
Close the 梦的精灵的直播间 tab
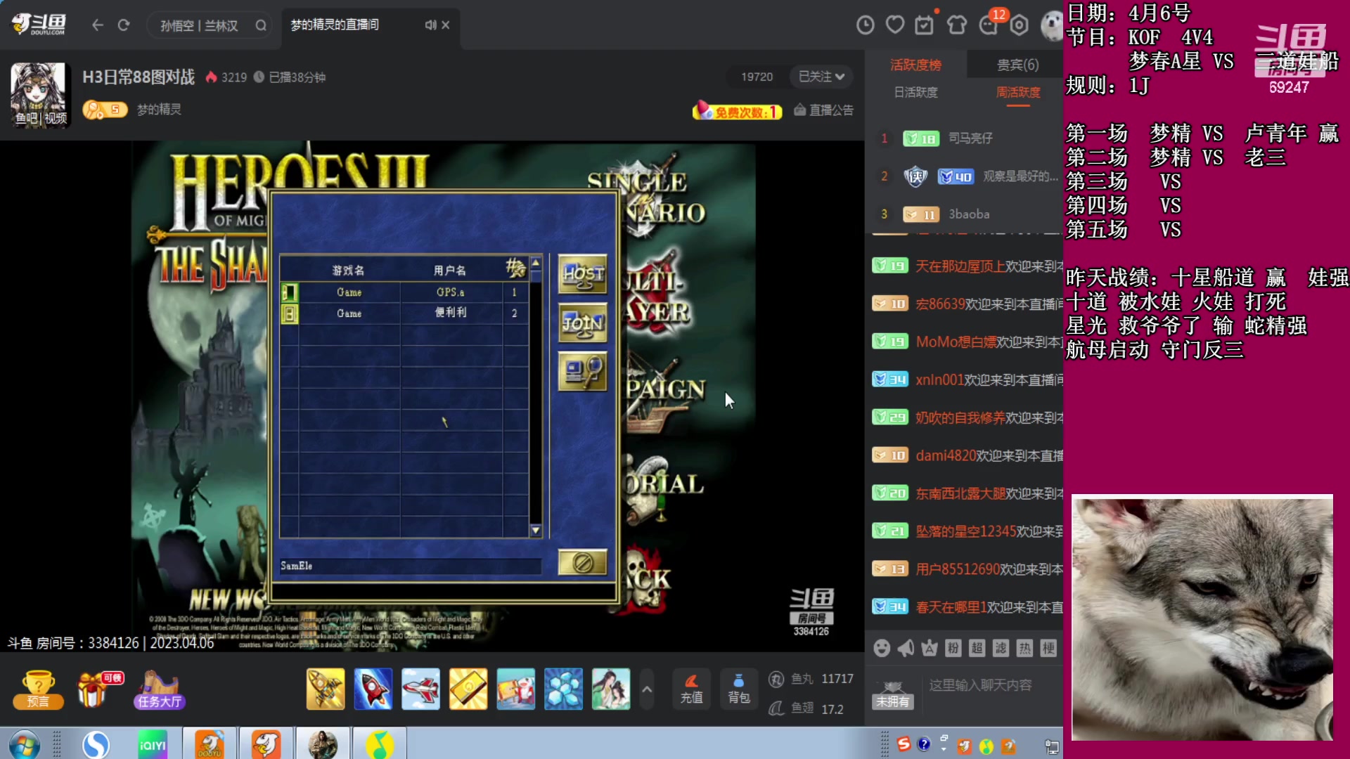446,25
